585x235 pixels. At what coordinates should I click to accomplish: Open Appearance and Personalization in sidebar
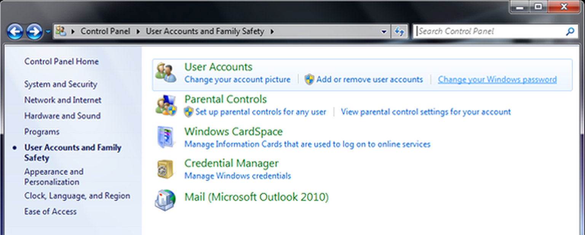tap(54, 177)
